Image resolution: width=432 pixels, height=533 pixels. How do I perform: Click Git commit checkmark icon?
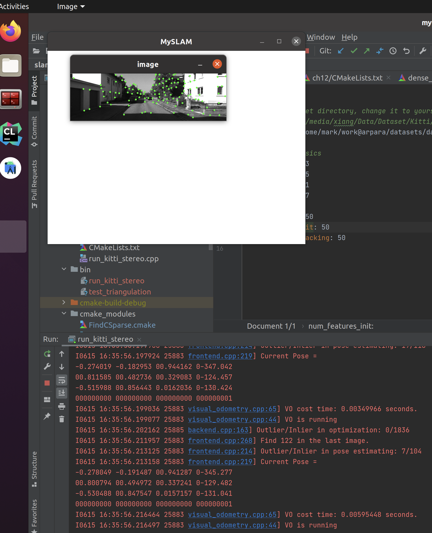[354, 51]
